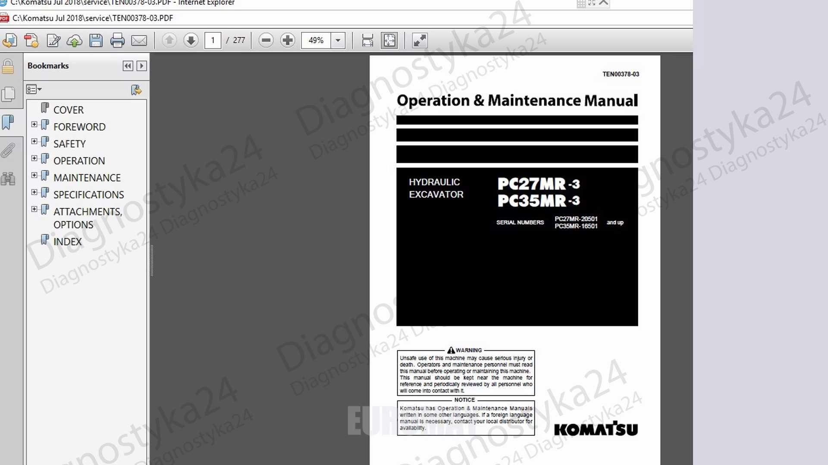Viewport: 828px width, 465px height.
Task: Open the OPERATION bookmark
Action: point(79,161)
